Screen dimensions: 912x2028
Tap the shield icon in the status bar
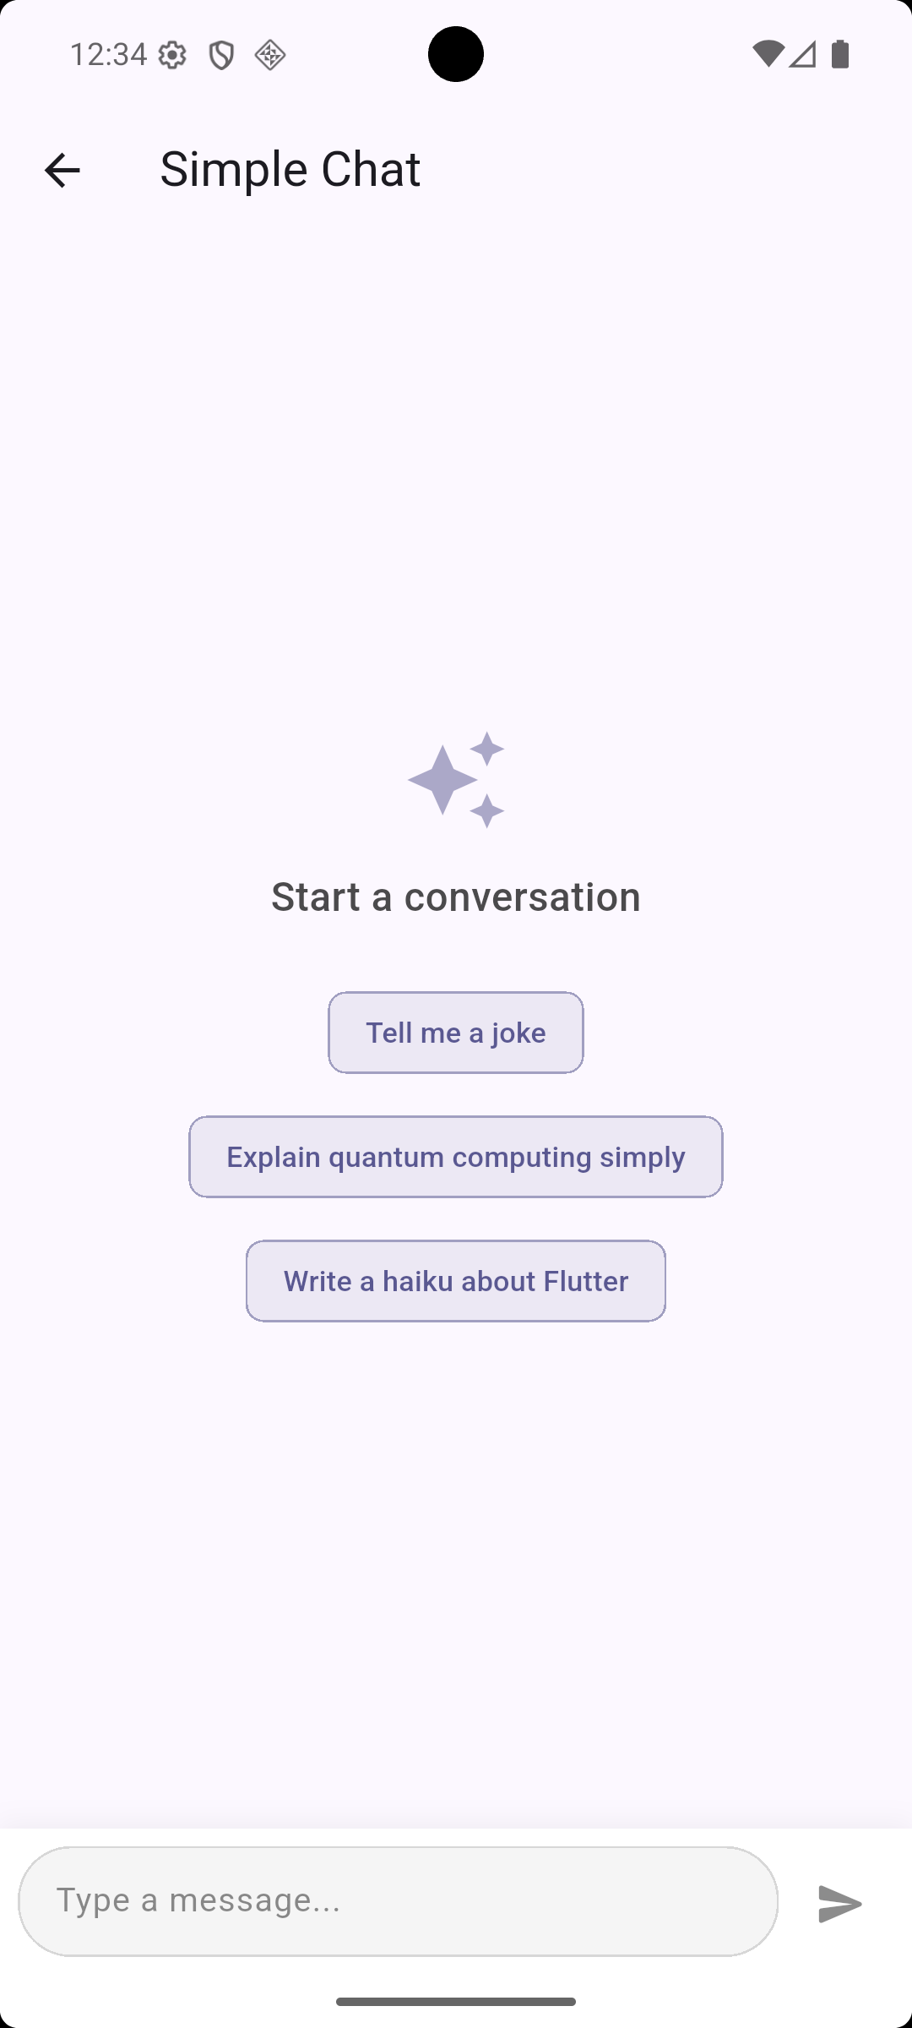pos(221,54)
